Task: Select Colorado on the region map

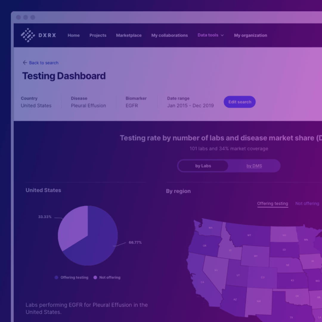Action: tap(262, 277)
